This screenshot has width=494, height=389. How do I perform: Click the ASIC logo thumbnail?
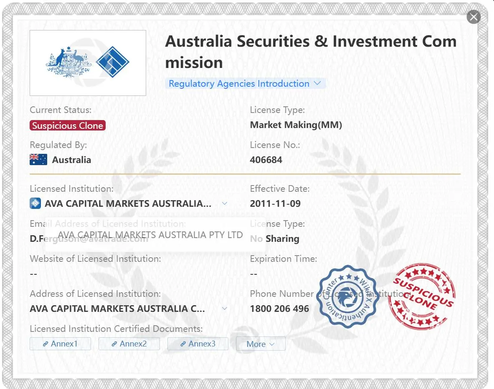click(88, 63)
